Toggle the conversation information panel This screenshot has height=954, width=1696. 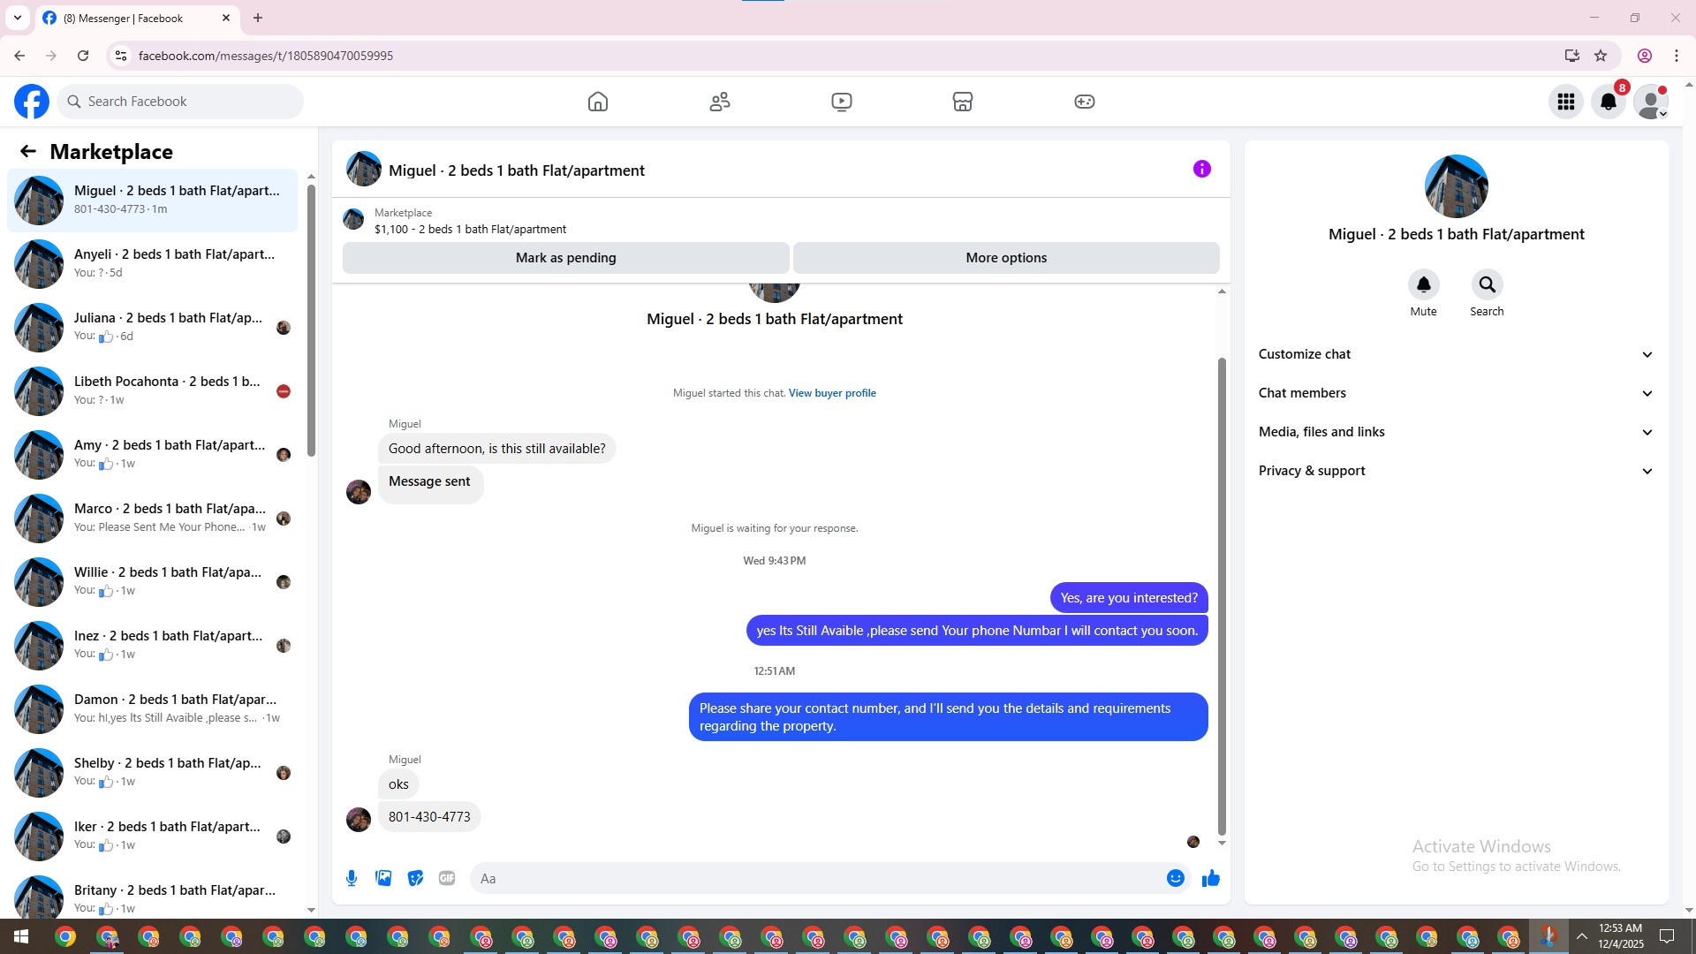pyautogui.click(x=1201, y=169)
